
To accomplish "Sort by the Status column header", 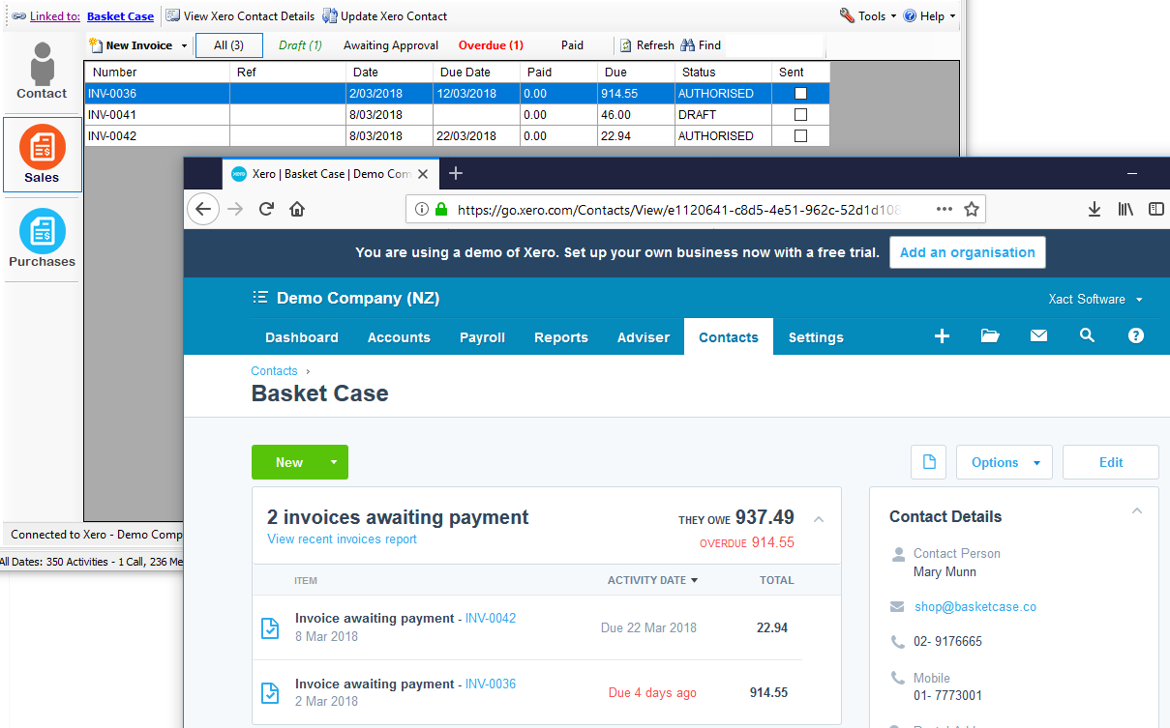I will (x=723, y=73).
